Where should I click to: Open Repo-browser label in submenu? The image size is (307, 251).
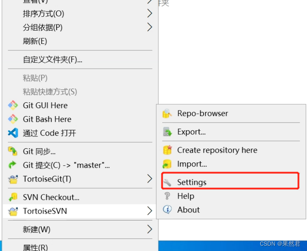click(x=203, y=113)
